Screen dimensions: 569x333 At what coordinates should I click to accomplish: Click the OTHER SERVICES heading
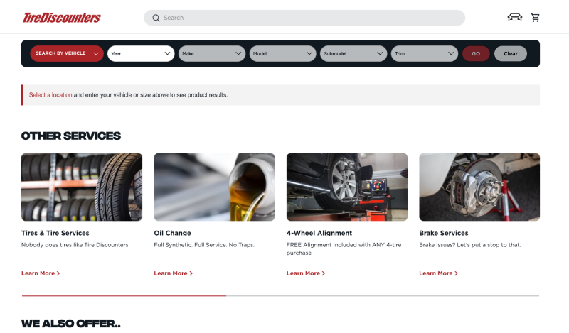[x=71, y=136]
